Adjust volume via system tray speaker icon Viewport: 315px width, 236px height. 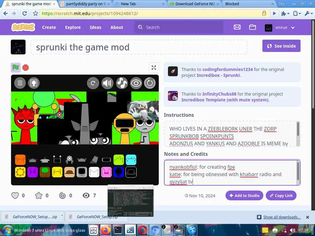(x=293, y=230)
